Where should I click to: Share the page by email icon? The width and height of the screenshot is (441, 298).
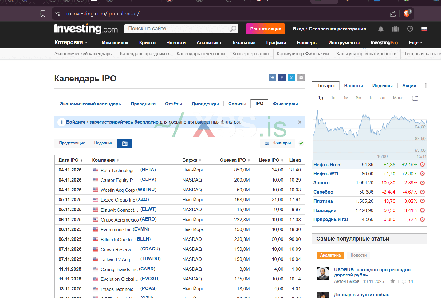click(x=301, y=78)
